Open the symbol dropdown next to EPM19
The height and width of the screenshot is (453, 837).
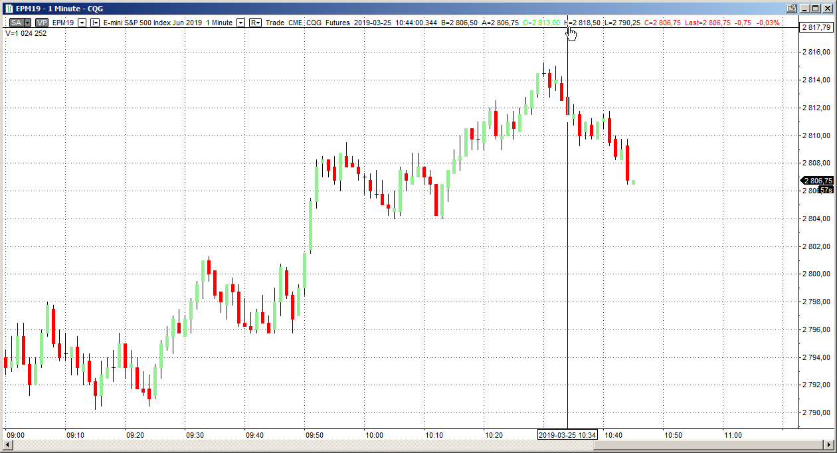(x=82, y=23)
